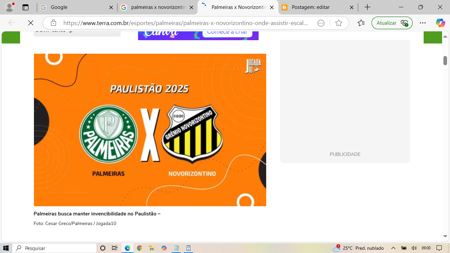
Task: Click the vertical scrollbar thumb
Action: pos(445,61)
